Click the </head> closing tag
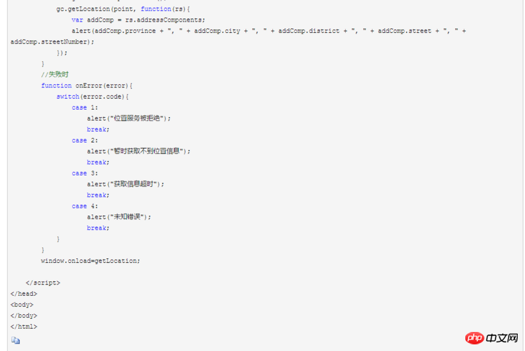Viewport: 525px width, 351px height. coord(24,294)
